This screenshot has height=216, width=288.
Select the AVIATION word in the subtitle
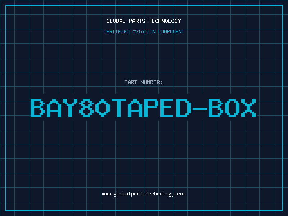point(144,32)
